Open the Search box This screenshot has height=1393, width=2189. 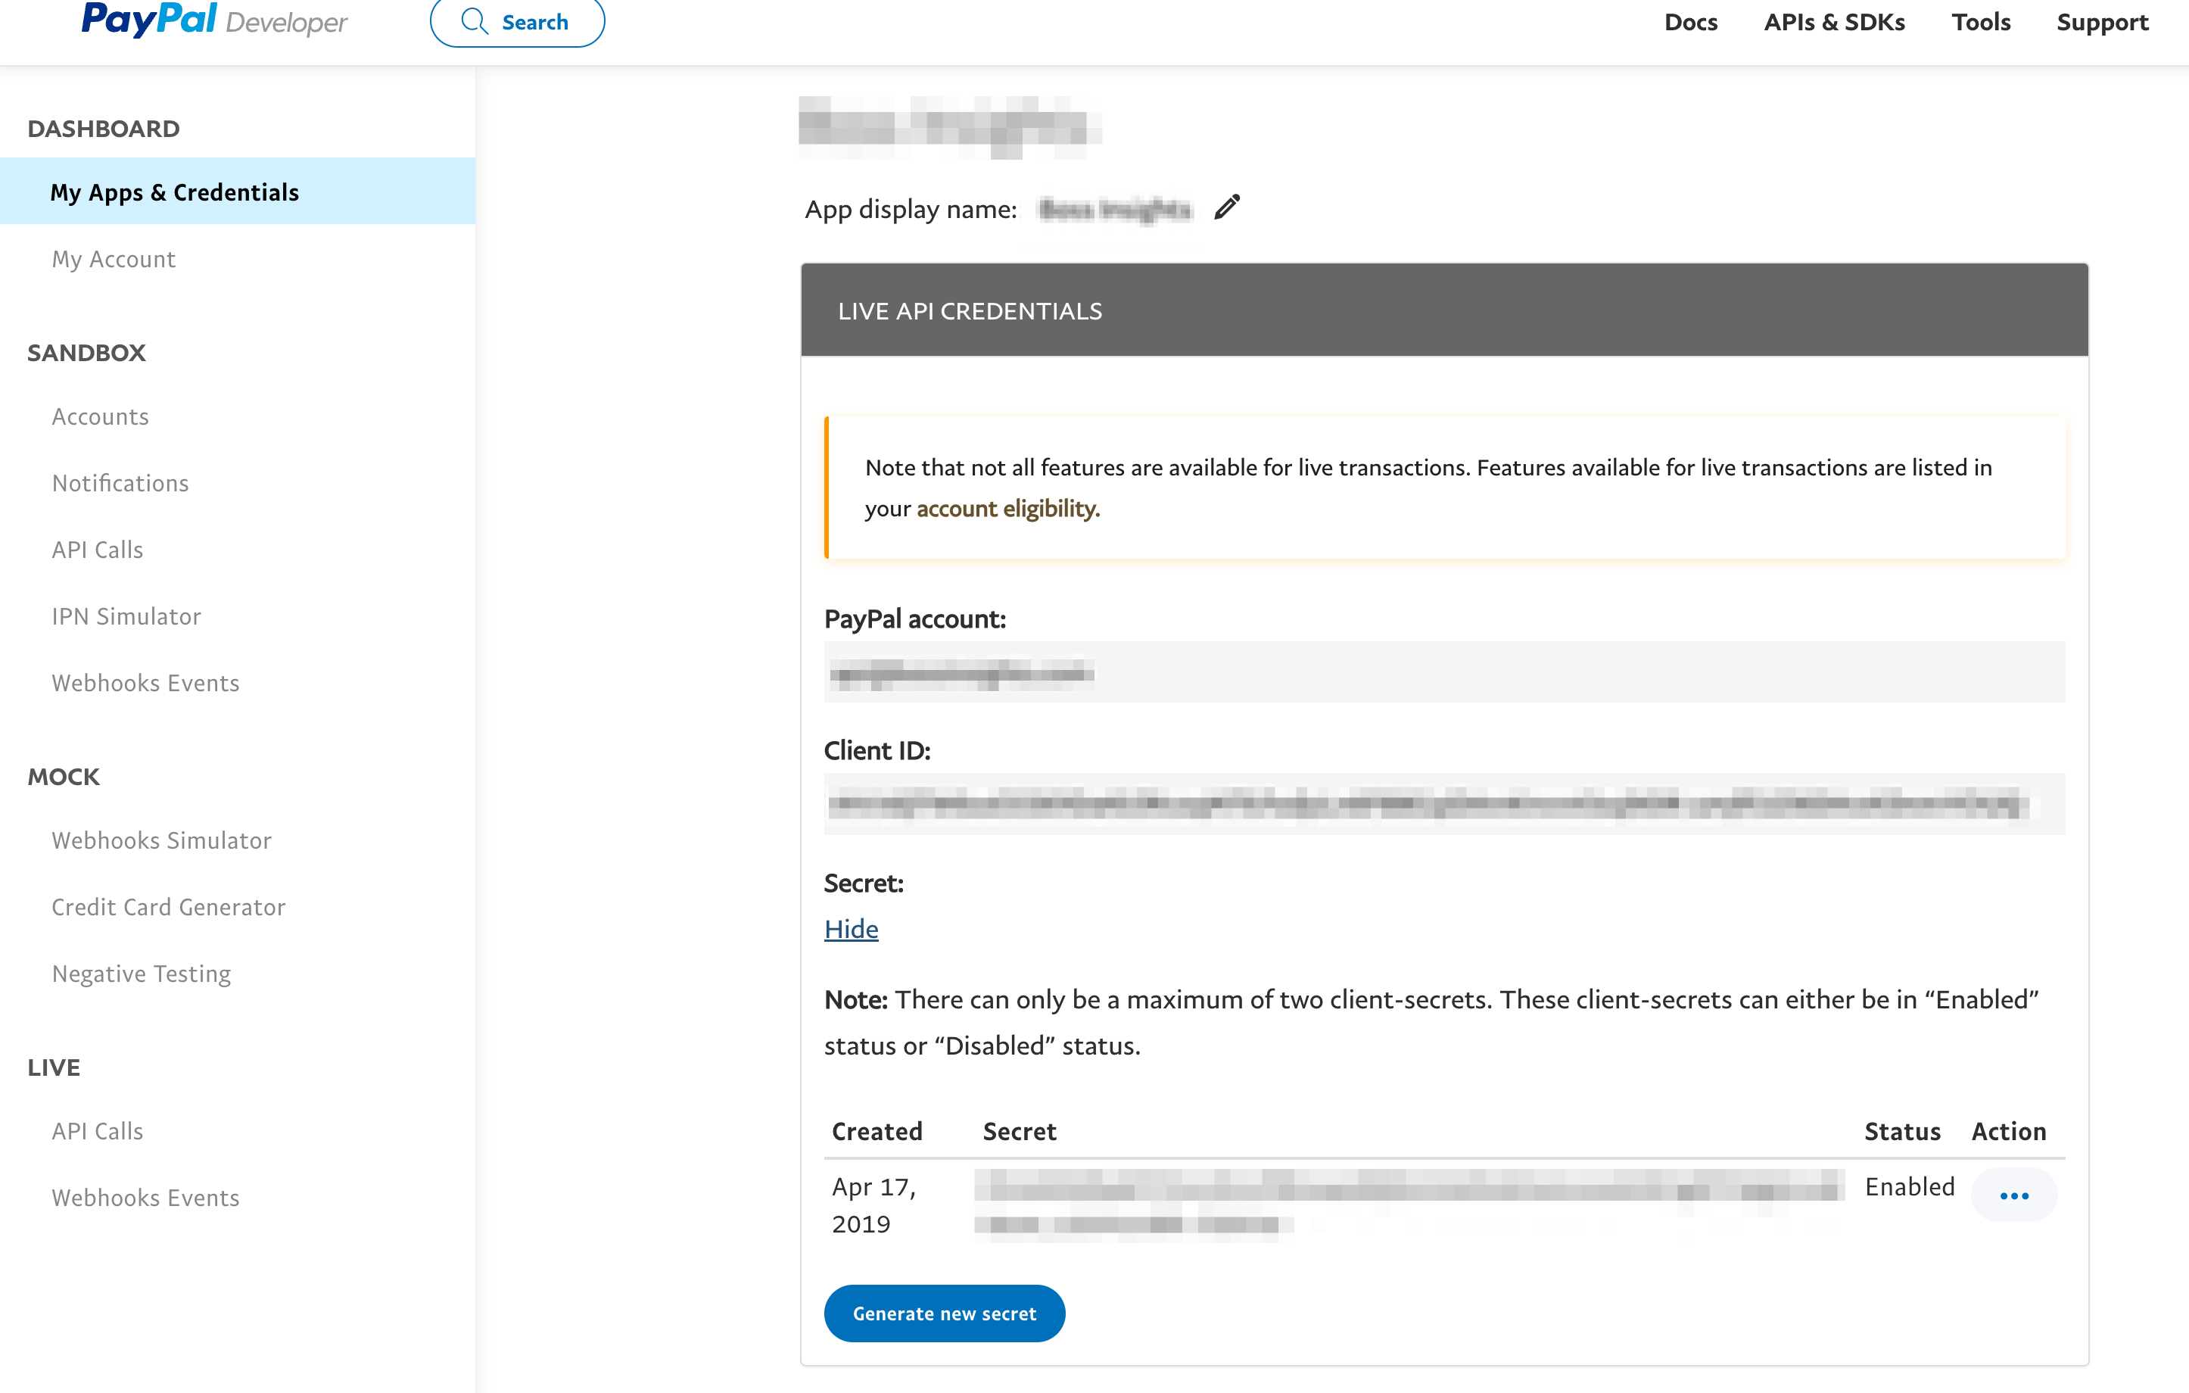[x=517, y=21]
